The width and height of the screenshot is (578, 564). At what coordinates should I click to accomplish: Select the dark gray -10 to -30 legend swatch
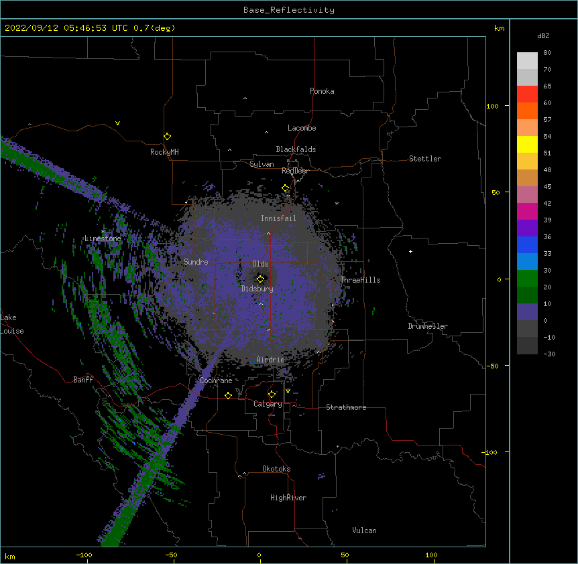tap(527, 346)
